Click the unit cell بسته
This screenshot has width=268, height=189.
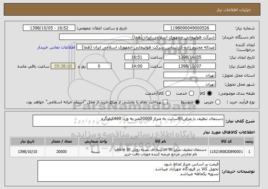(x=96, y=152)
